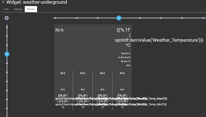Click the large N/A condition label
The image size is (206, 117).
coord(59,30)
